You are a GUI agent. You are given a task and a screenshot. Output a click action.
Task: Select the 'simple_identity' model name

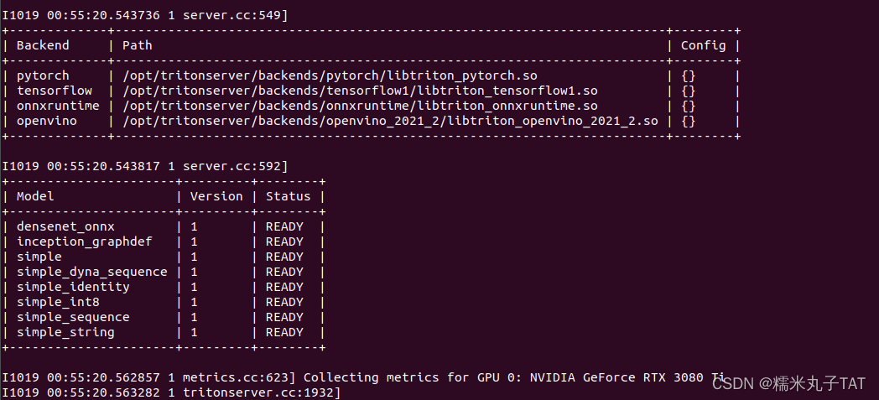point(74,287)
